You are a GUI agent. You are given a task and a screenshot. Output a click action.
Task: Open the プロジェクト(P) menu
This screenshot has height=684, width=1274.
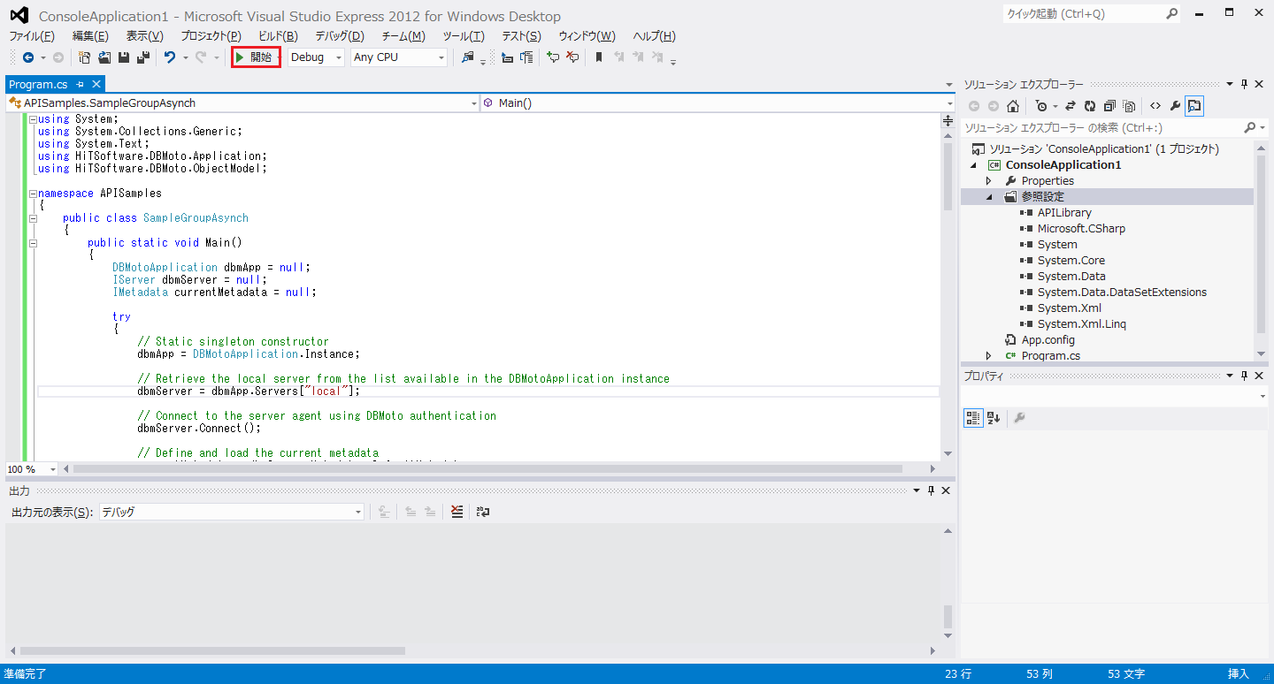(211, 36)
